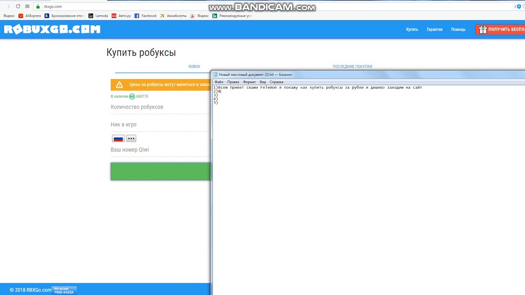Image resolution: width=525 pixels, height=295 pixels.
Task: Click the green padlock security icon
Action: (x=38, y=7)
